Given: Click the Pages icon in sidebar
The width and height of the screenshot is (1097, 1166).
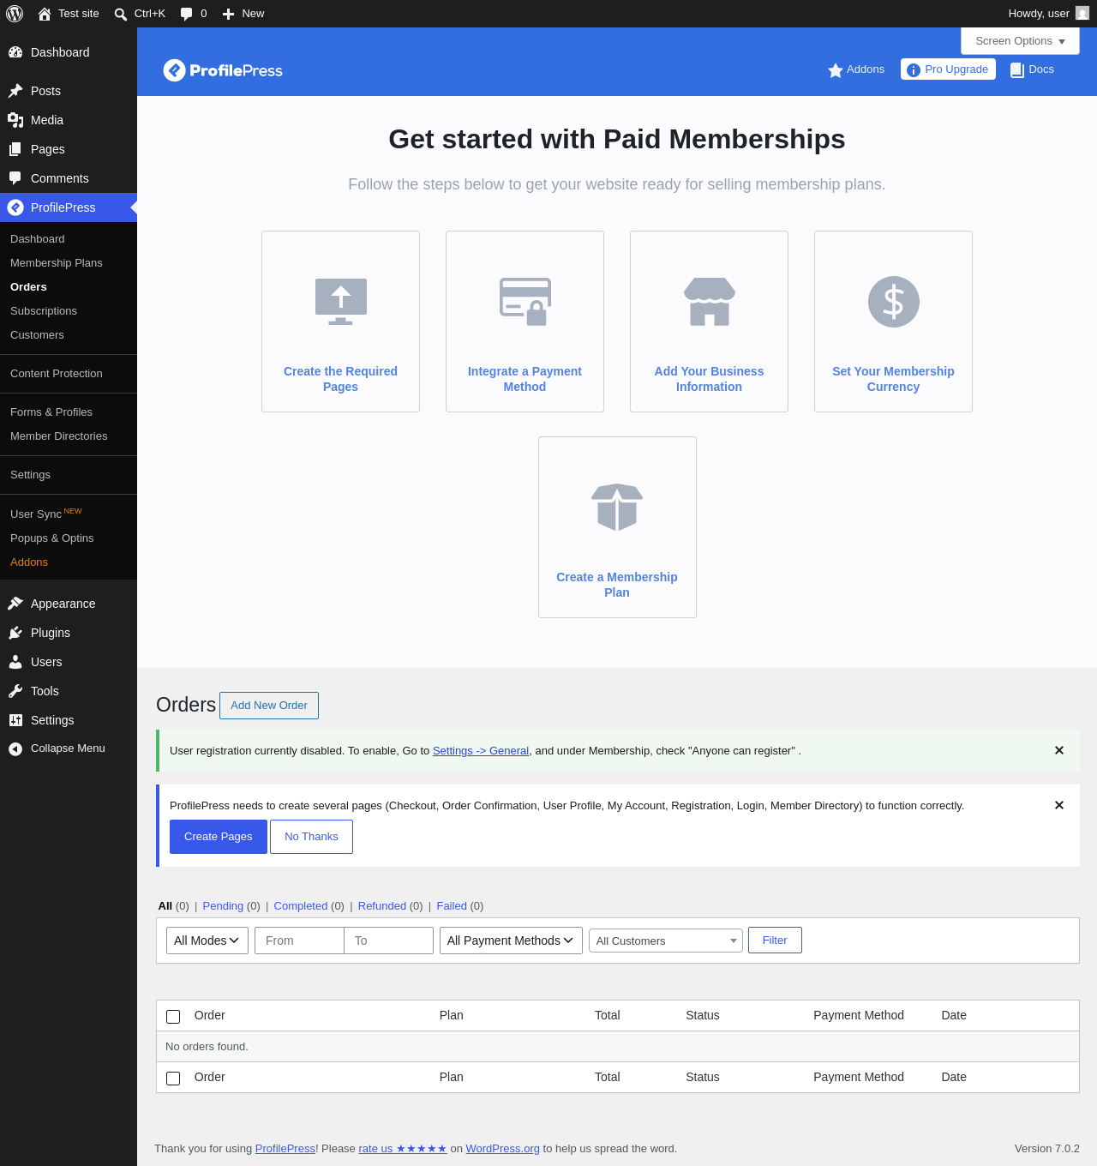Looking at the screenshot, I should pyautogui.click(x=15, y=149).
